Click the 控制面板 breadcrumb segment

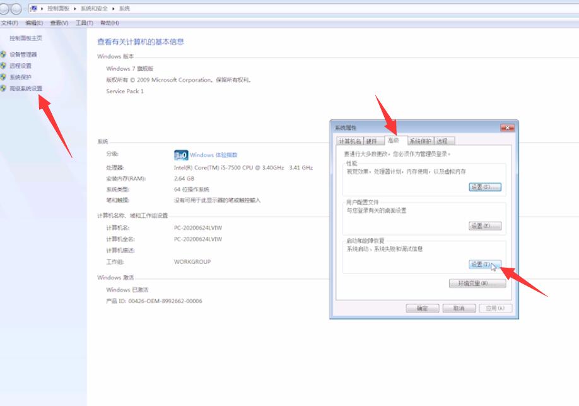59,8
